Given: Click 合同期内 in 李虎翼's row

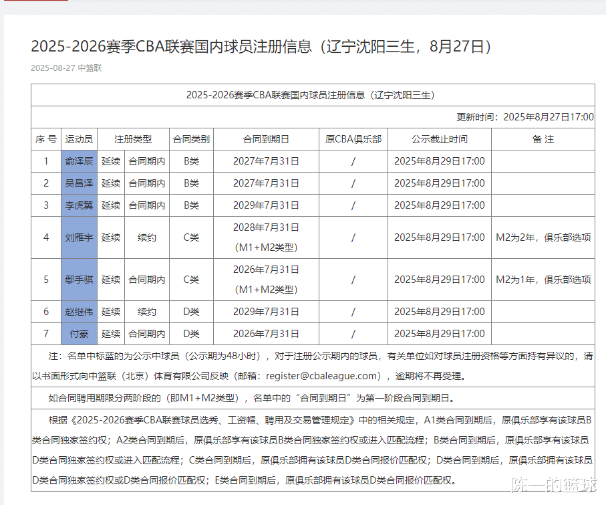Looking at the screenshot, I should (147, 205).
